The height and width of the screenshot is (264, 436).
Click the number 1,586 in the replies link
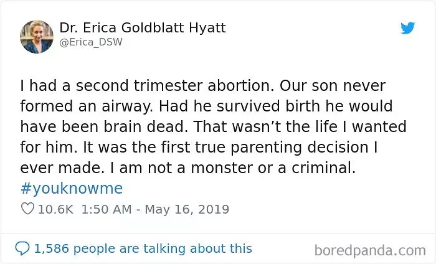(52, 248)
